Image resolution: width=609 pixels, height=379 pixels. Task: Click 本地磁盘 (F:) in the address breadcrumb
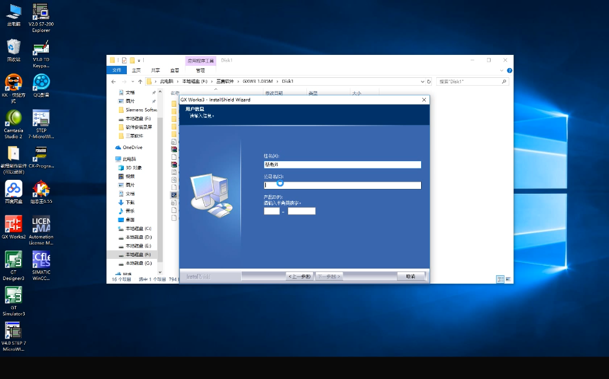coord(195,81)
